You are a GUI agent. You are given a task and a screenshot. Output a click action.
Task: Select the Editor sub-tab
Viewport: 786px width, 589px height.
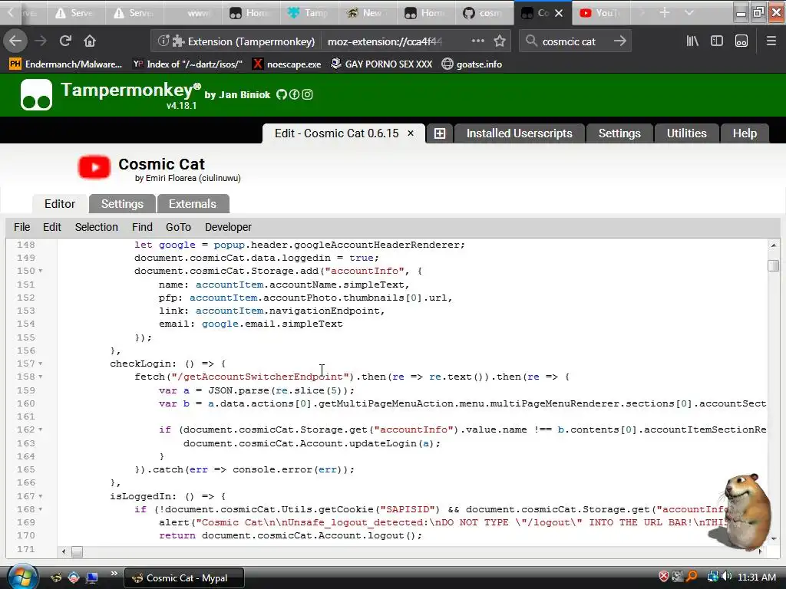coord(60,204)
